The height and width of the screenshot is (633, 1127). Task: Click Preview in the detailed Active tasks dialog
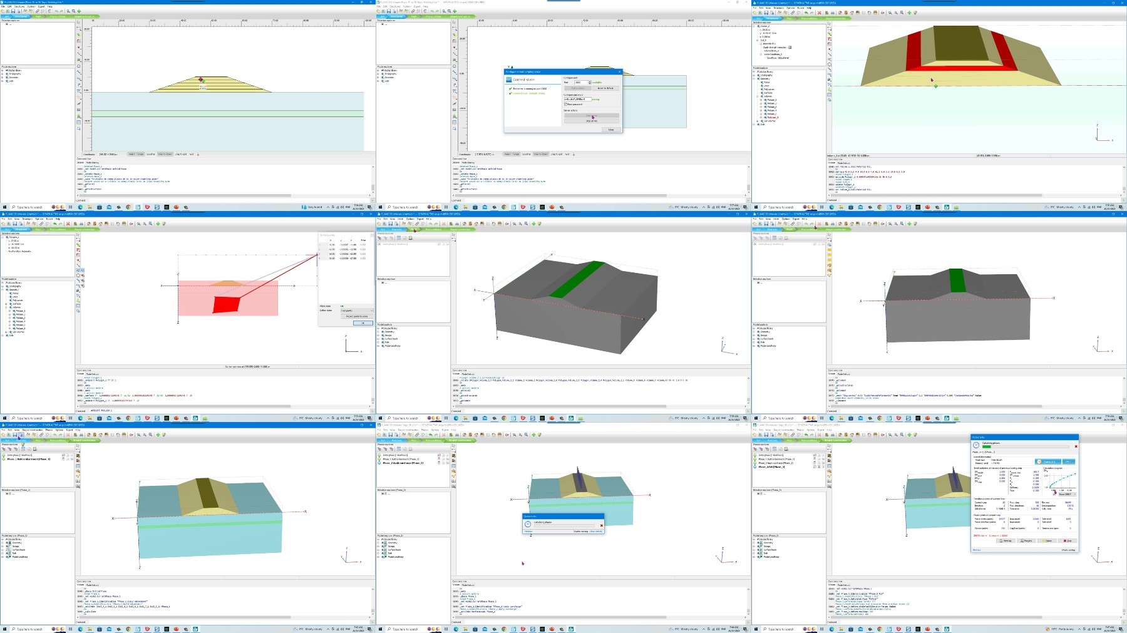(1027, 541)
